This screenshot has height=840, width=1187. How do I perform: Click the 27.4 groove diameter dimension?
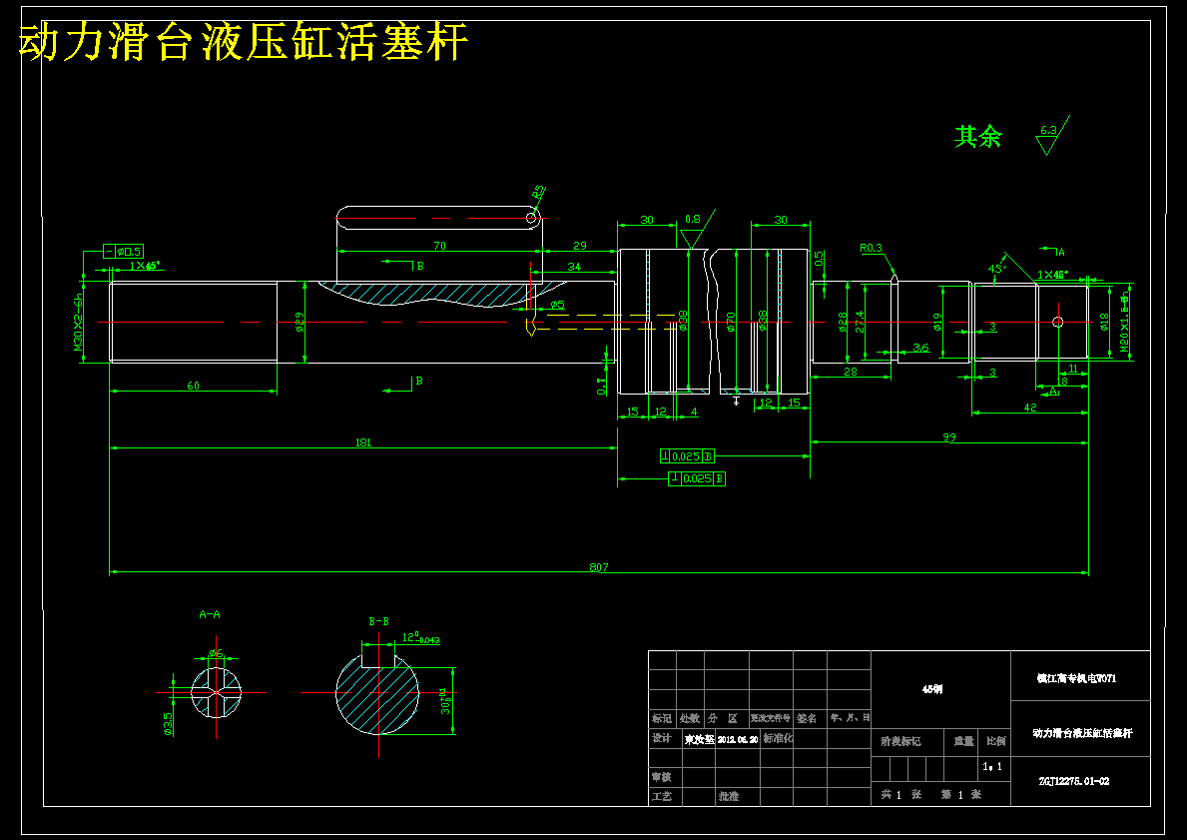coord(858,322)
